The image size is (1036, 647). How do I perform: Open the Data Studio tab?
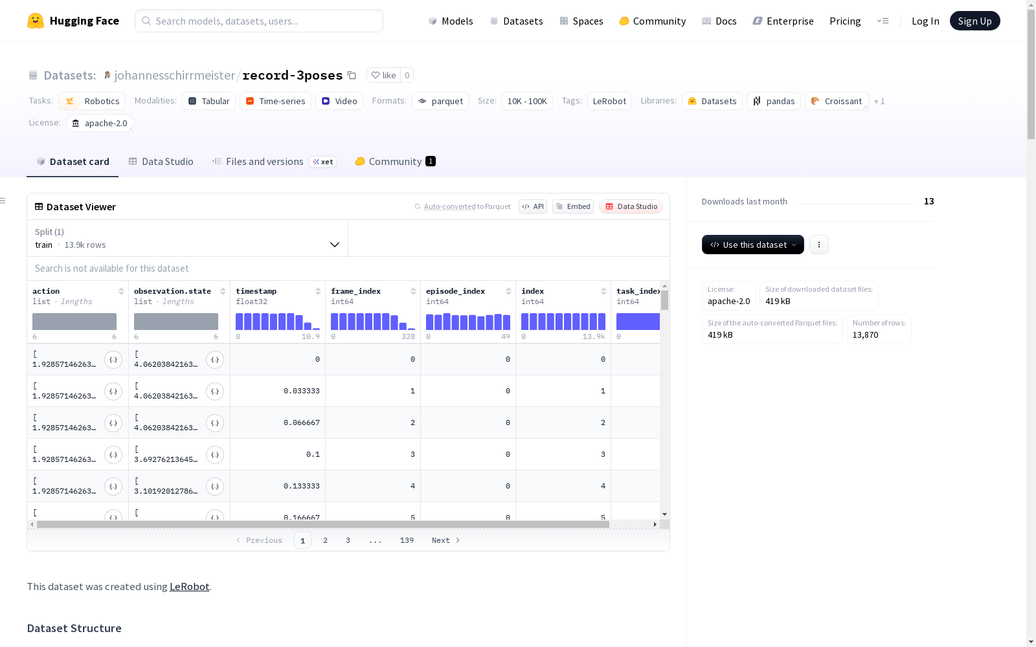click(161, 162)
